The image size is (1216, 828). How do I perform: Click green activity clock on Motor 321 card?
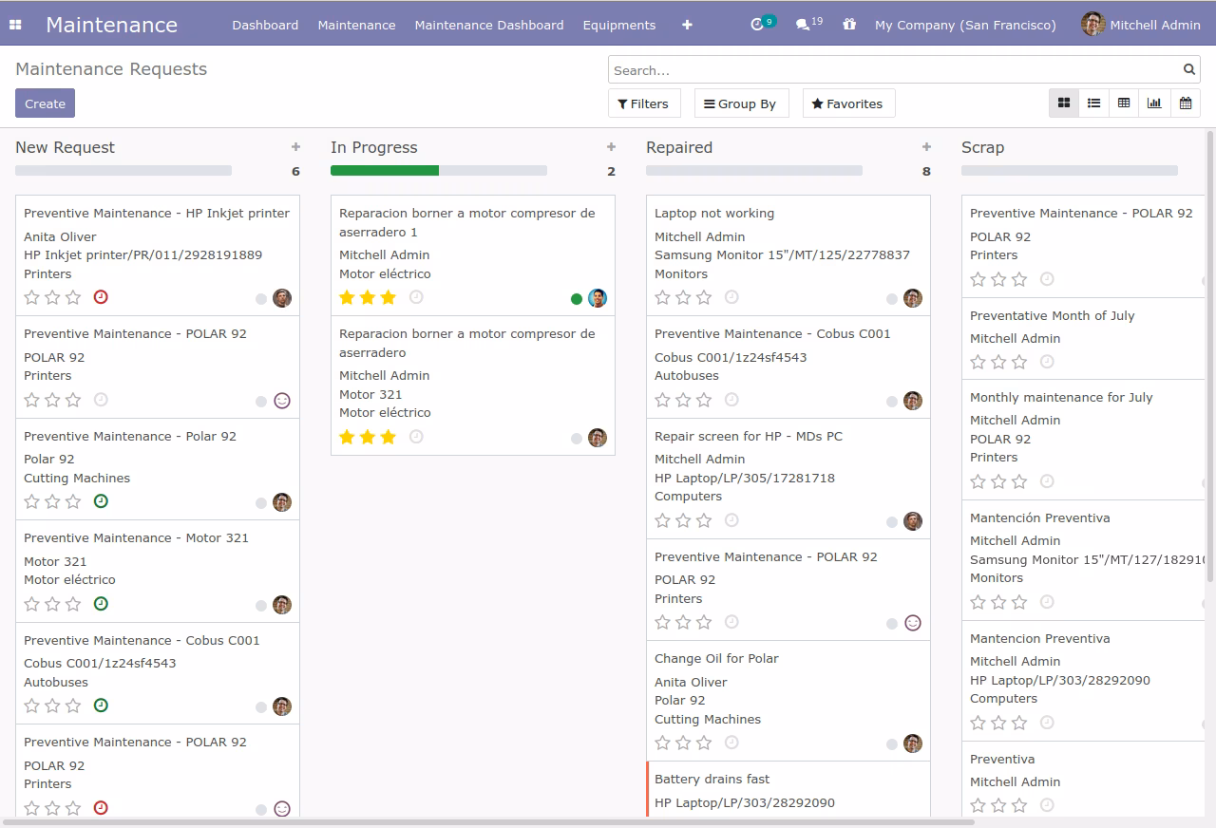click(101, 603)
